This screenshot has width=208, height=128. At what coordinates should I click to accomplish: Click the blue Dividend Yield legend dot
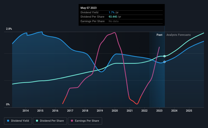(8, 121)
